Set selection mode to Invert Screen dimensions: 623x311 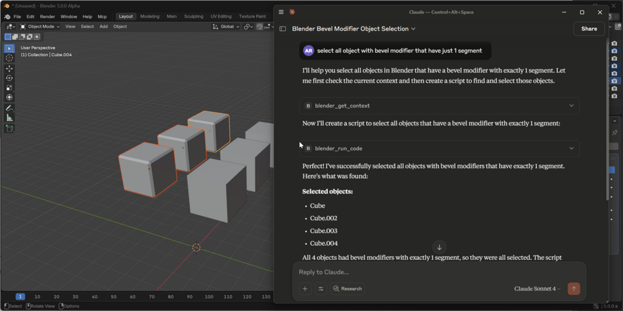tap(29, 37)
